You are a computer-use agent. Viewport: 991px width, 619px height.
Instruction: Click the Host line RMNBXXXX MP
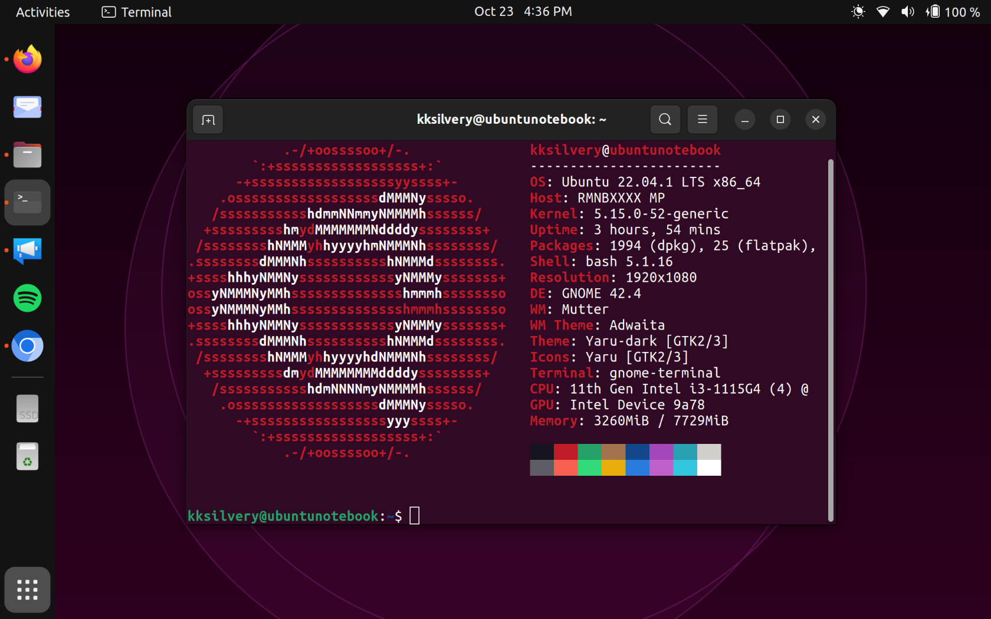[598, 198]
